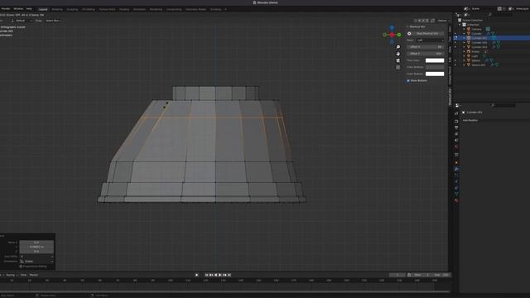Click jump to first frame button
This screenshot has width=530, height=298.
[206, 275]
